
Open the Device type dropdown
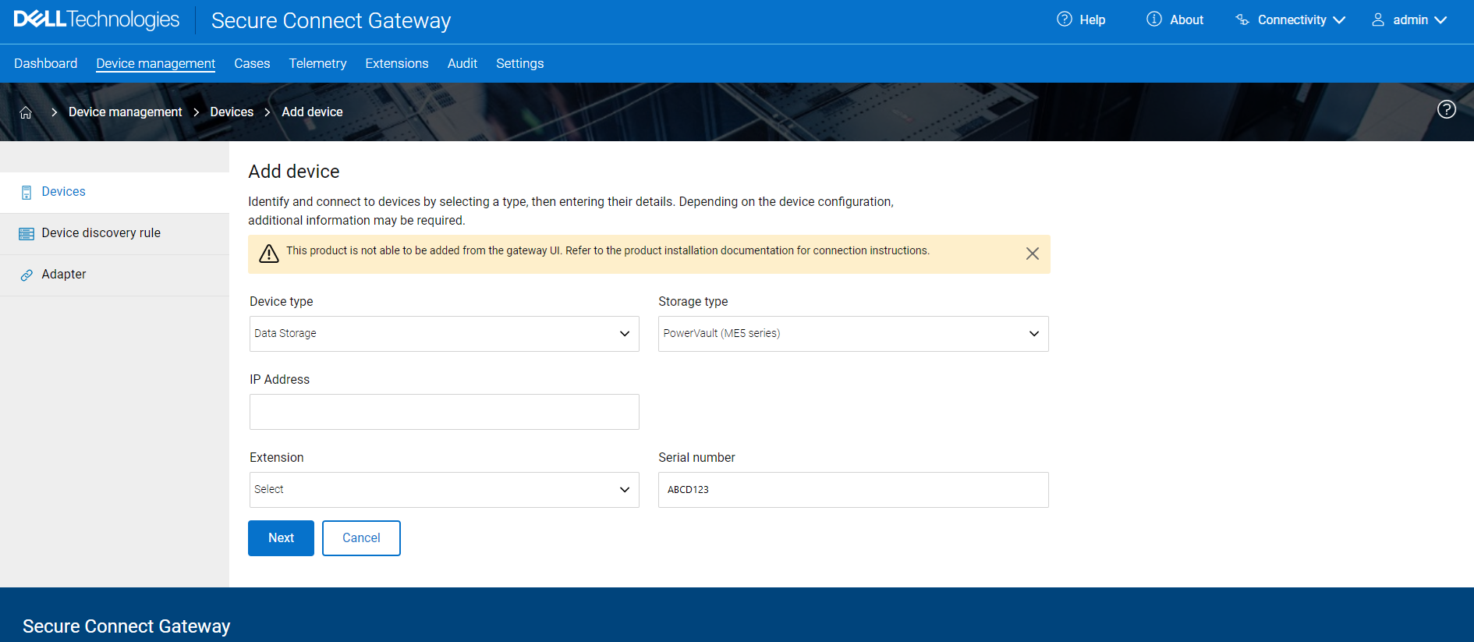(x=444, y=334)
